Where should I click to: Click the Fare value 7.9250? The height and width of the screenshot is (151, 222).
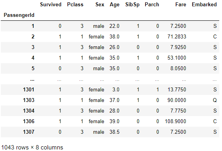point(178,47)
